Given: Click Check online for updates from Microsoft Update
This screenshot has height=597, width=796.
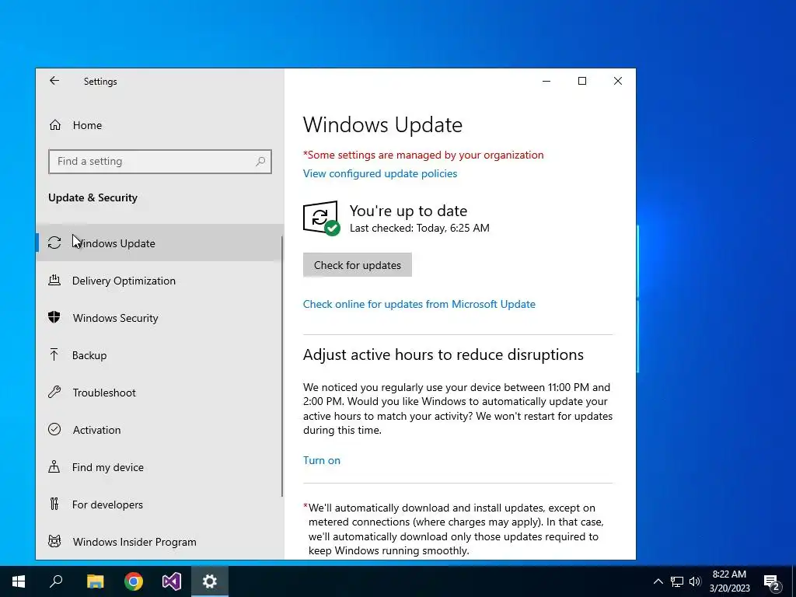Looking at the screenshot, I should coord(419,304).
